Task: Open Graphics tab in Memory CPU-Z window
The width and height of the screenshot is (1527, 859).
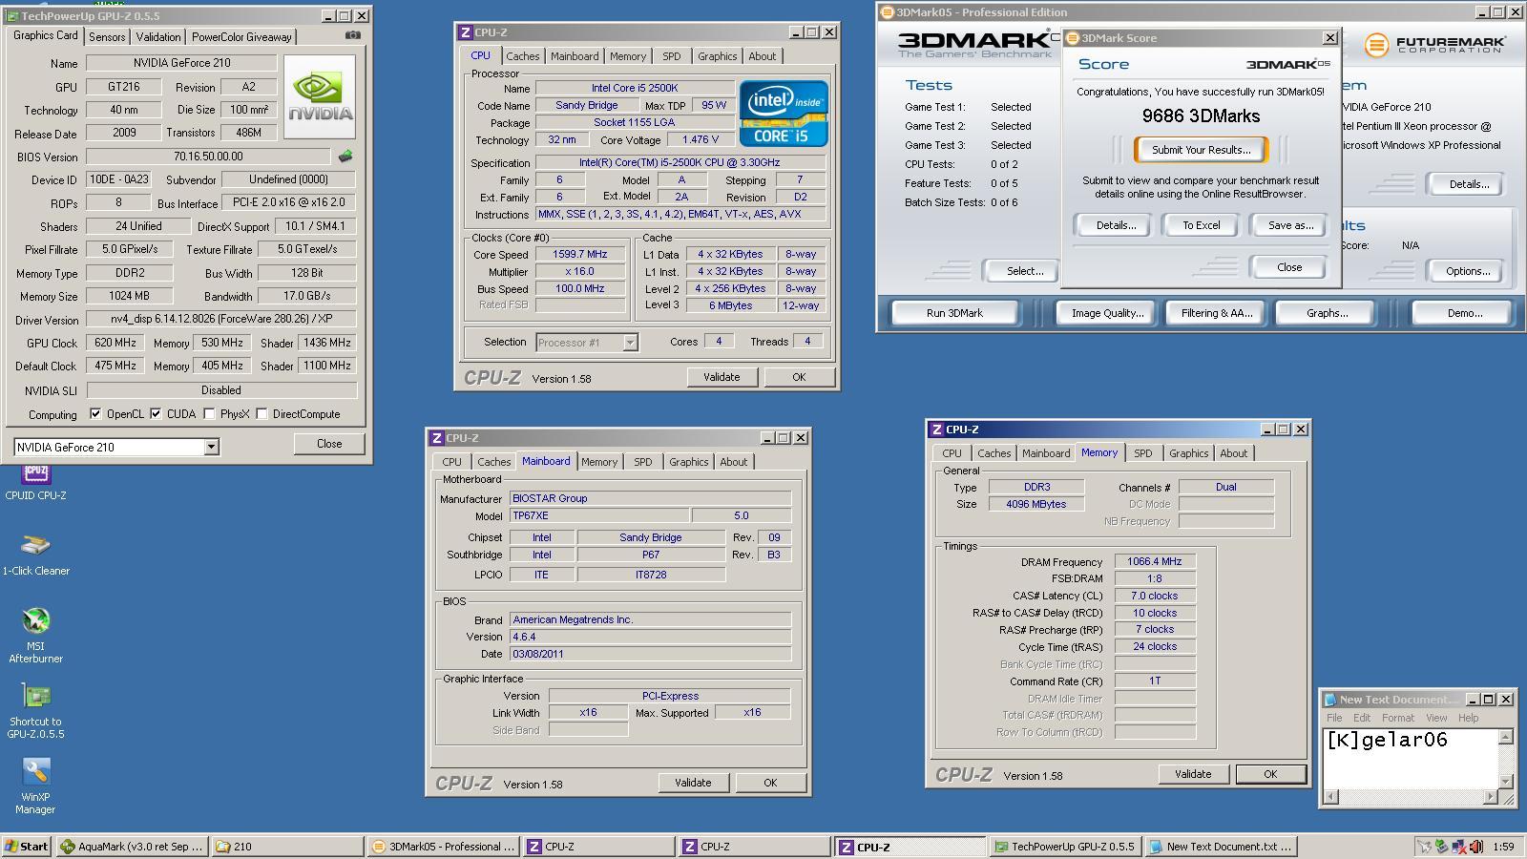Action: [1189, 453]
